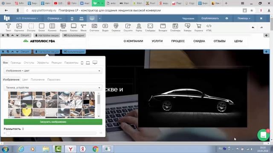Switch to the Параметры tab
This screenshot has height=153, width=273.
pos(71,62)
